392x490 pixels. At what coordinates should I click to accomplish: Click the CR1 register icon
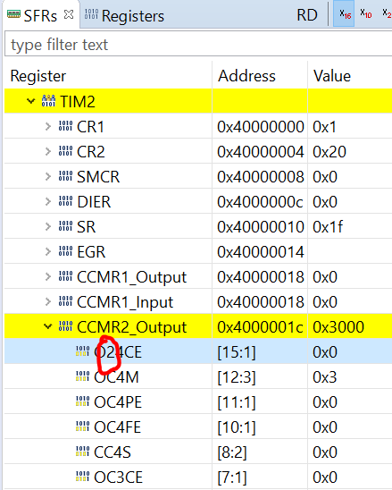click(65, 125)
